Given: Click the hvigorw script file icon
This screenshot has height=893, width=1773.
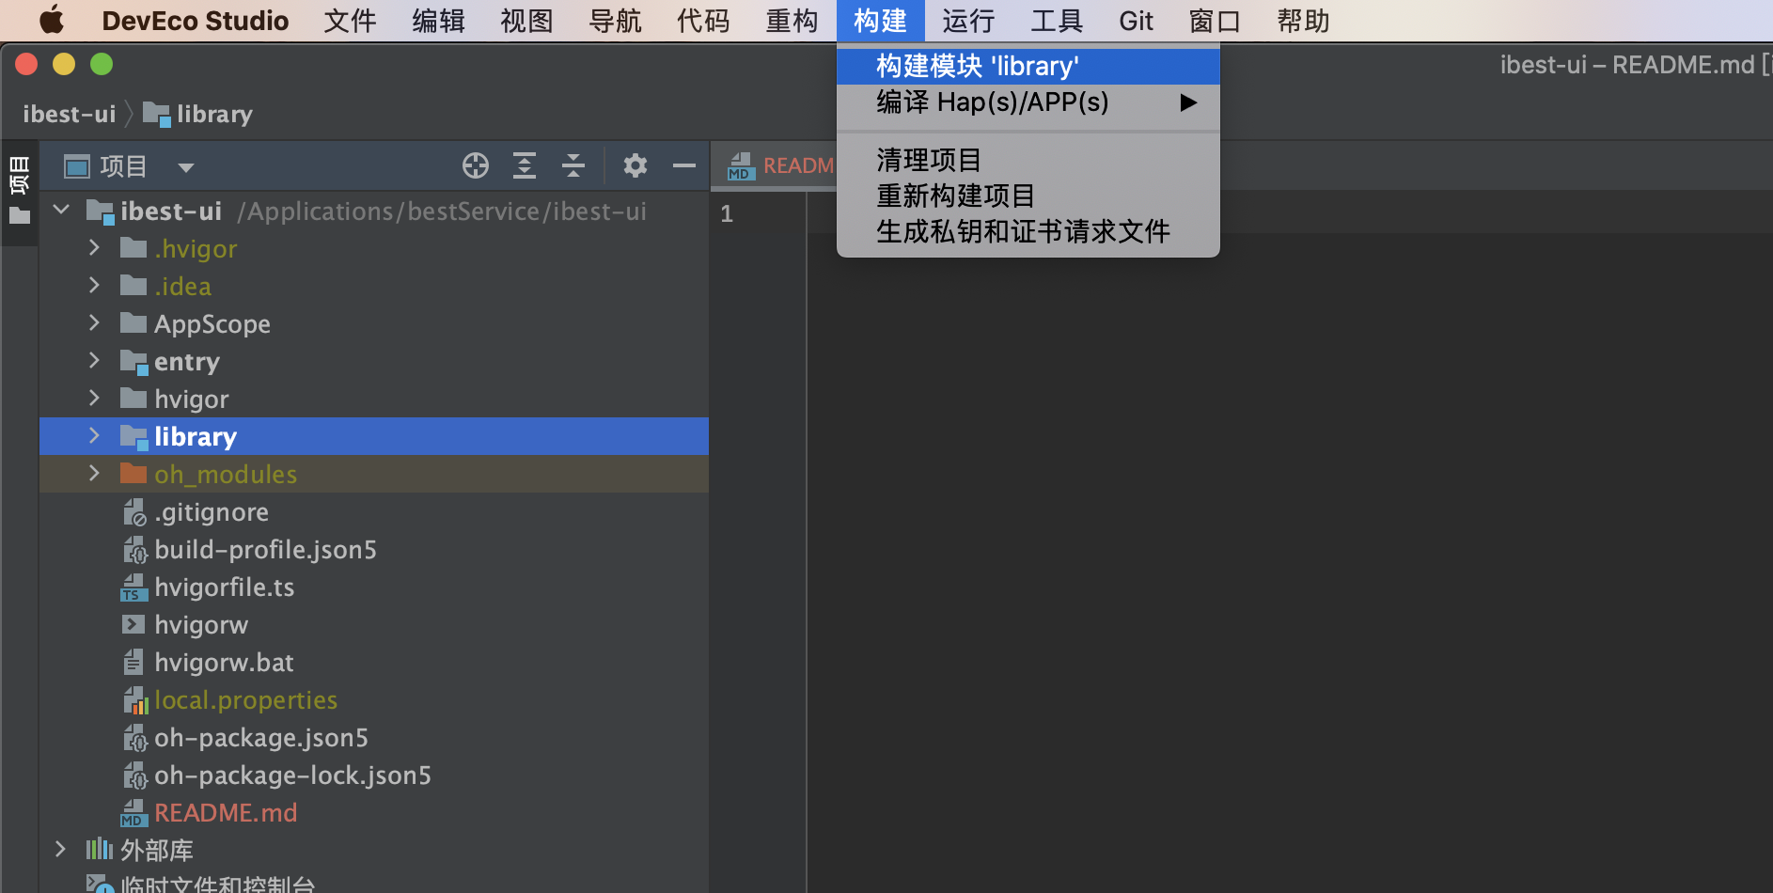Looking at the screenshot, I should coord(134,624).
